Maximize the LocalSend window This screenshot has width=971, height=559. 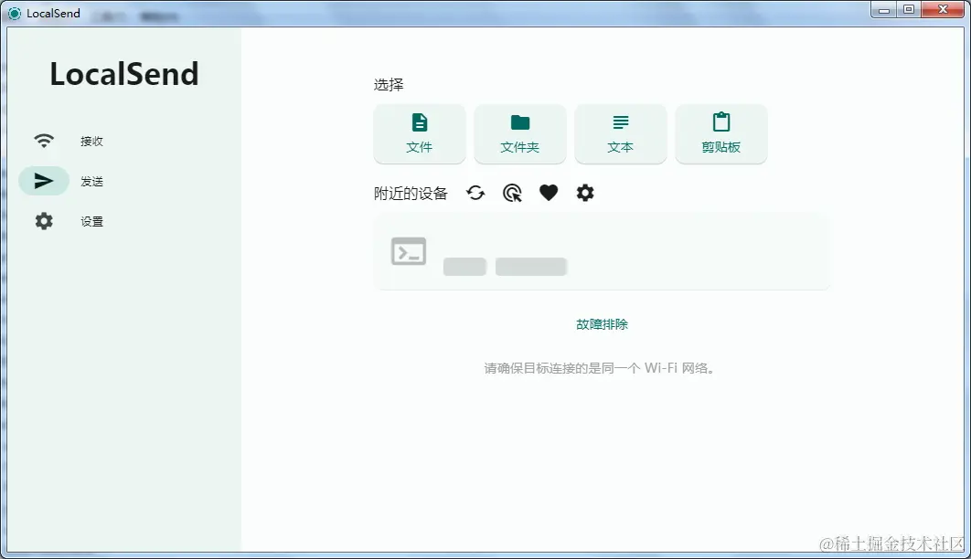(909, 10)
